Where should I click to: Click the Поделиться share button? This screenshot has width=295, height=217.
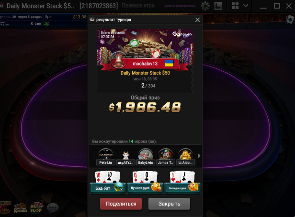coord(121,204)
